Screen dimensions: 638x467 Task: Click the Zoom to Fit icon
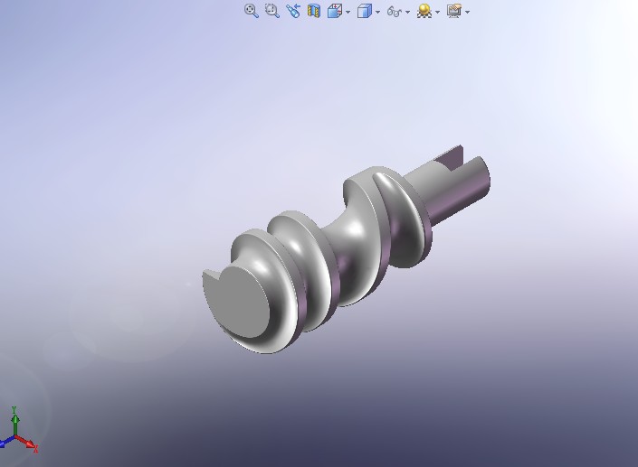[x=252, y=11]
